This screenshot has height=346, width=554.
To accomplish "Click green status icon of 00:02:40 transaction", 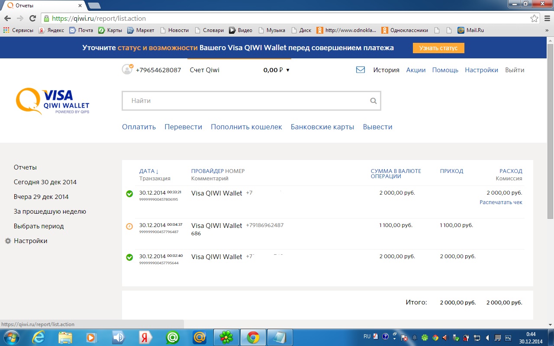I will [x=129, y=257].
